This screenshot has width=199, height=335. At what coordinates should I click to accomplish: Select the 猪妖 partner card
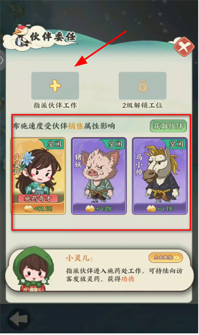[x=99, y=176]
